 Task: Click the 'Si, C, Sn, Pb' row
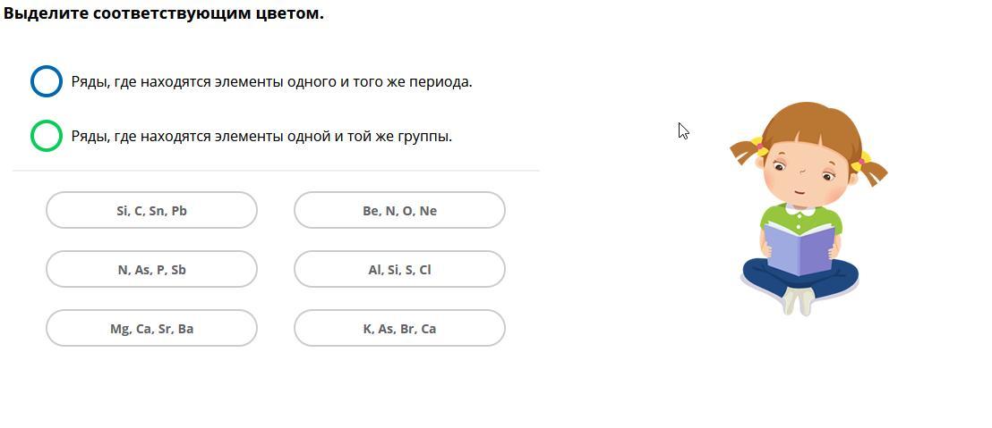coord(151,211)
